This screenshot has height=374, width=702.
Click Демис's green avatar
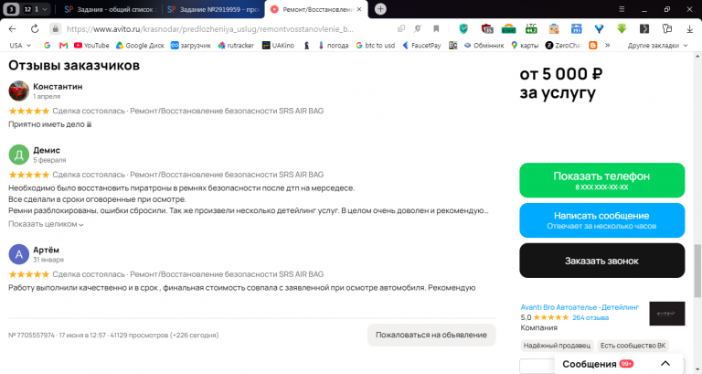tap(19, 155)
